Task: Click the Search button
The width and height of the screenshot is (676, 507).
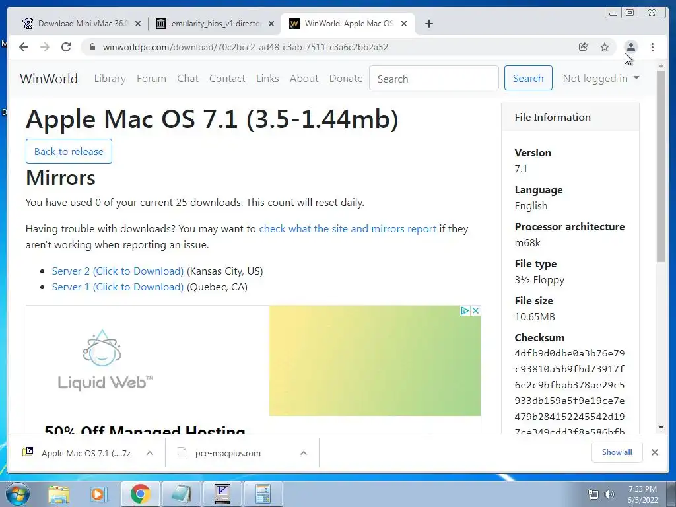Action: point(528,78)
